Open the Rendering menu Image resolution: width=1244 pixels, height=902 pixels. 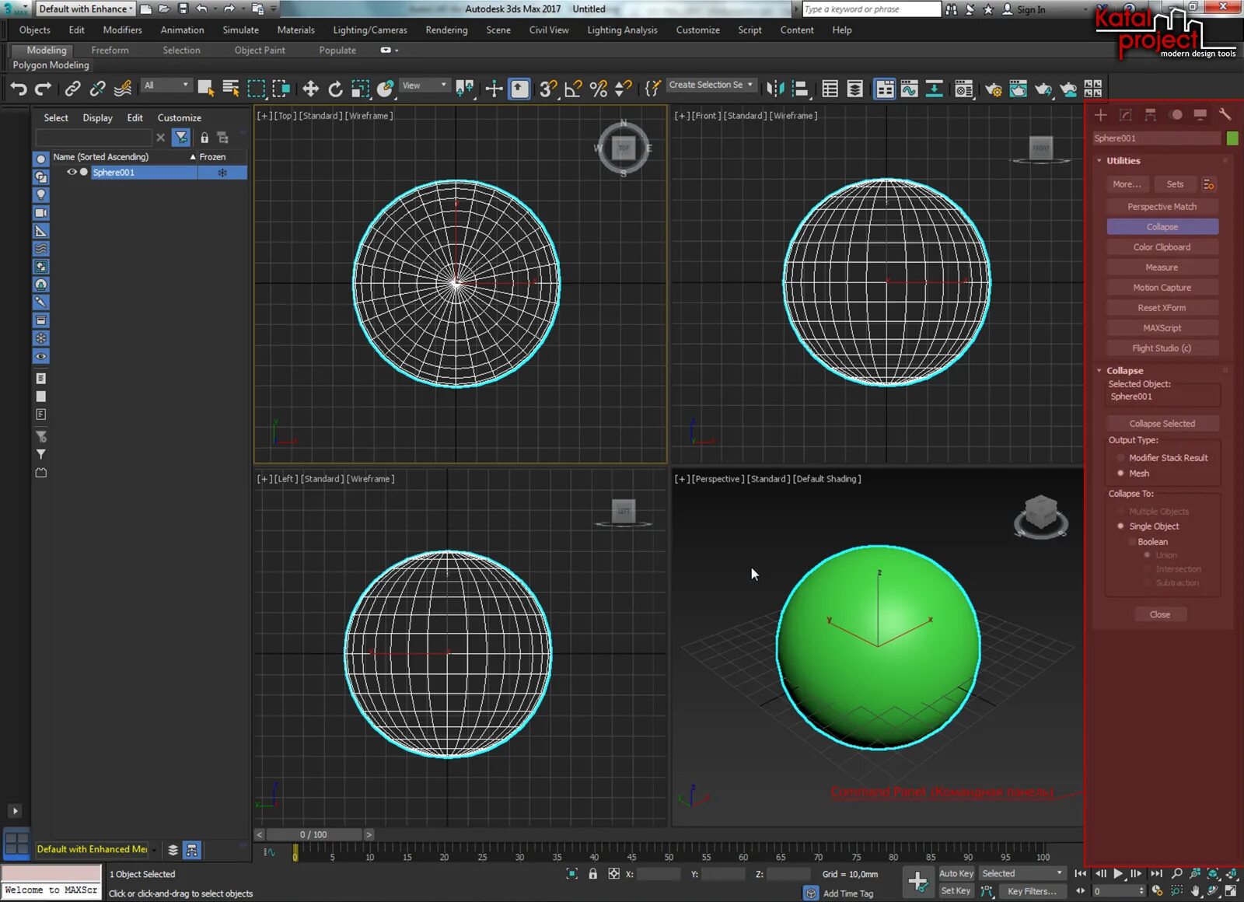coord(446,30)
